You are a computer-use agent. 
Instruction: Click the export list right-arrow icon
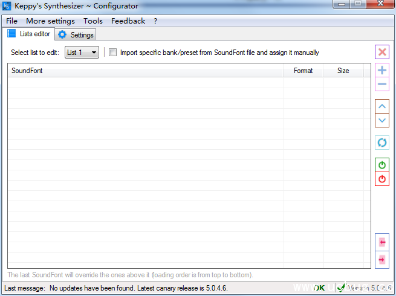point(382,259)
